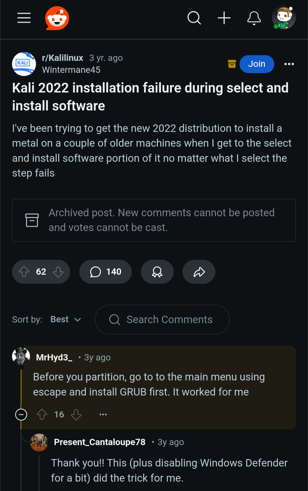Tap the create post plus icon
Viewport: 308px width, 491px height.
[x=224, y=18]
